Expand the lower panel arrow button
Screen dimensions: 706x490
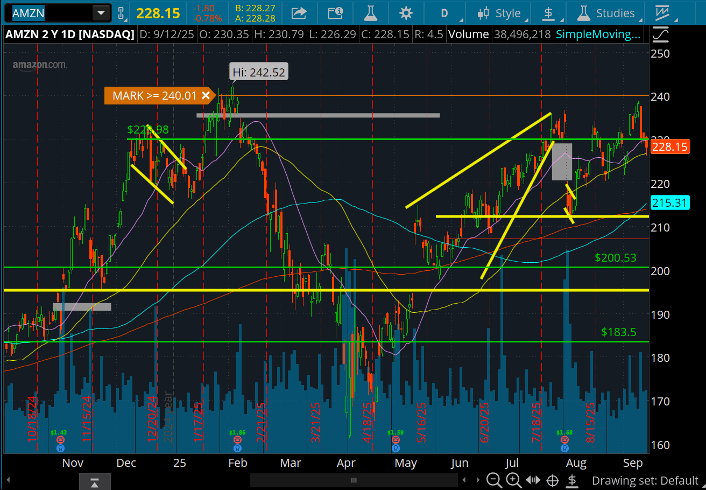coord(95,481)
